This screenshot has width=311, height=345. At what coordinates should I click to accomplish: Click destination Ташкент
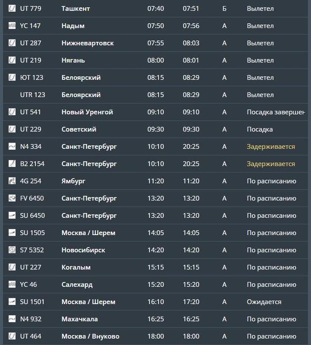(76, 8)
